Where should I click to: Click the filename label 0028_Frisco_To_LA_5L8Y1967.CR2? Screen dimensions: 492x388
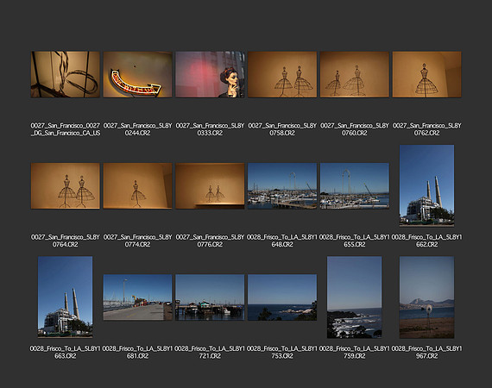426,353
